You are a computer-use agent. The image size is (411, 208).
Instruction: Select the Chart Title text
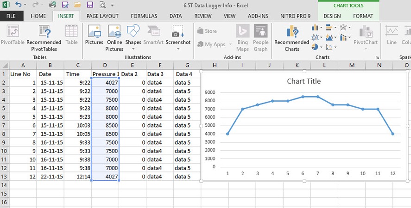pos(304,81)
